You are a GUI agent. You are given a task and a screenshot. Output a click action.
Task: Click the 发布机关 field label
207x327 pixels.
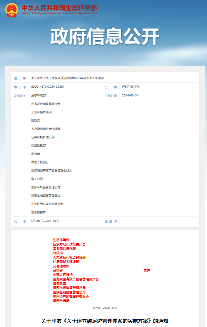pyautogui.click(x=20, y=96)
